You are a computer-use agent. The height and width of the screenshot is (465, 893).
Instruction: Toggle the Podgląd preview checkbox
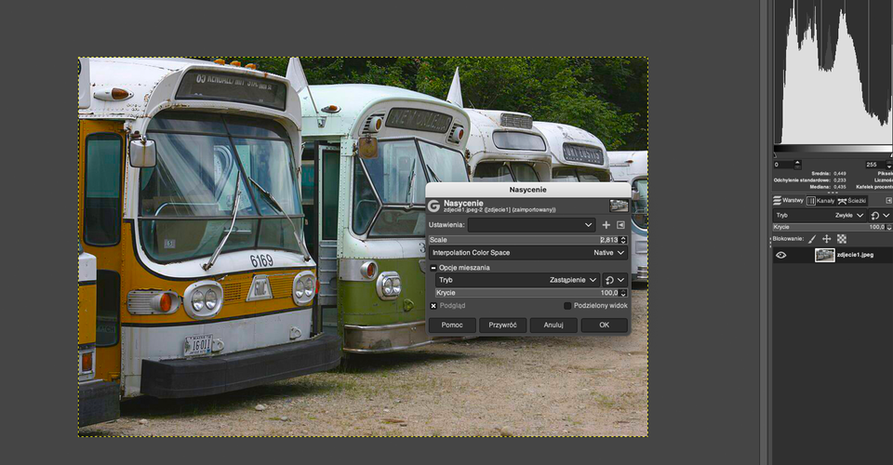point(433,306)
